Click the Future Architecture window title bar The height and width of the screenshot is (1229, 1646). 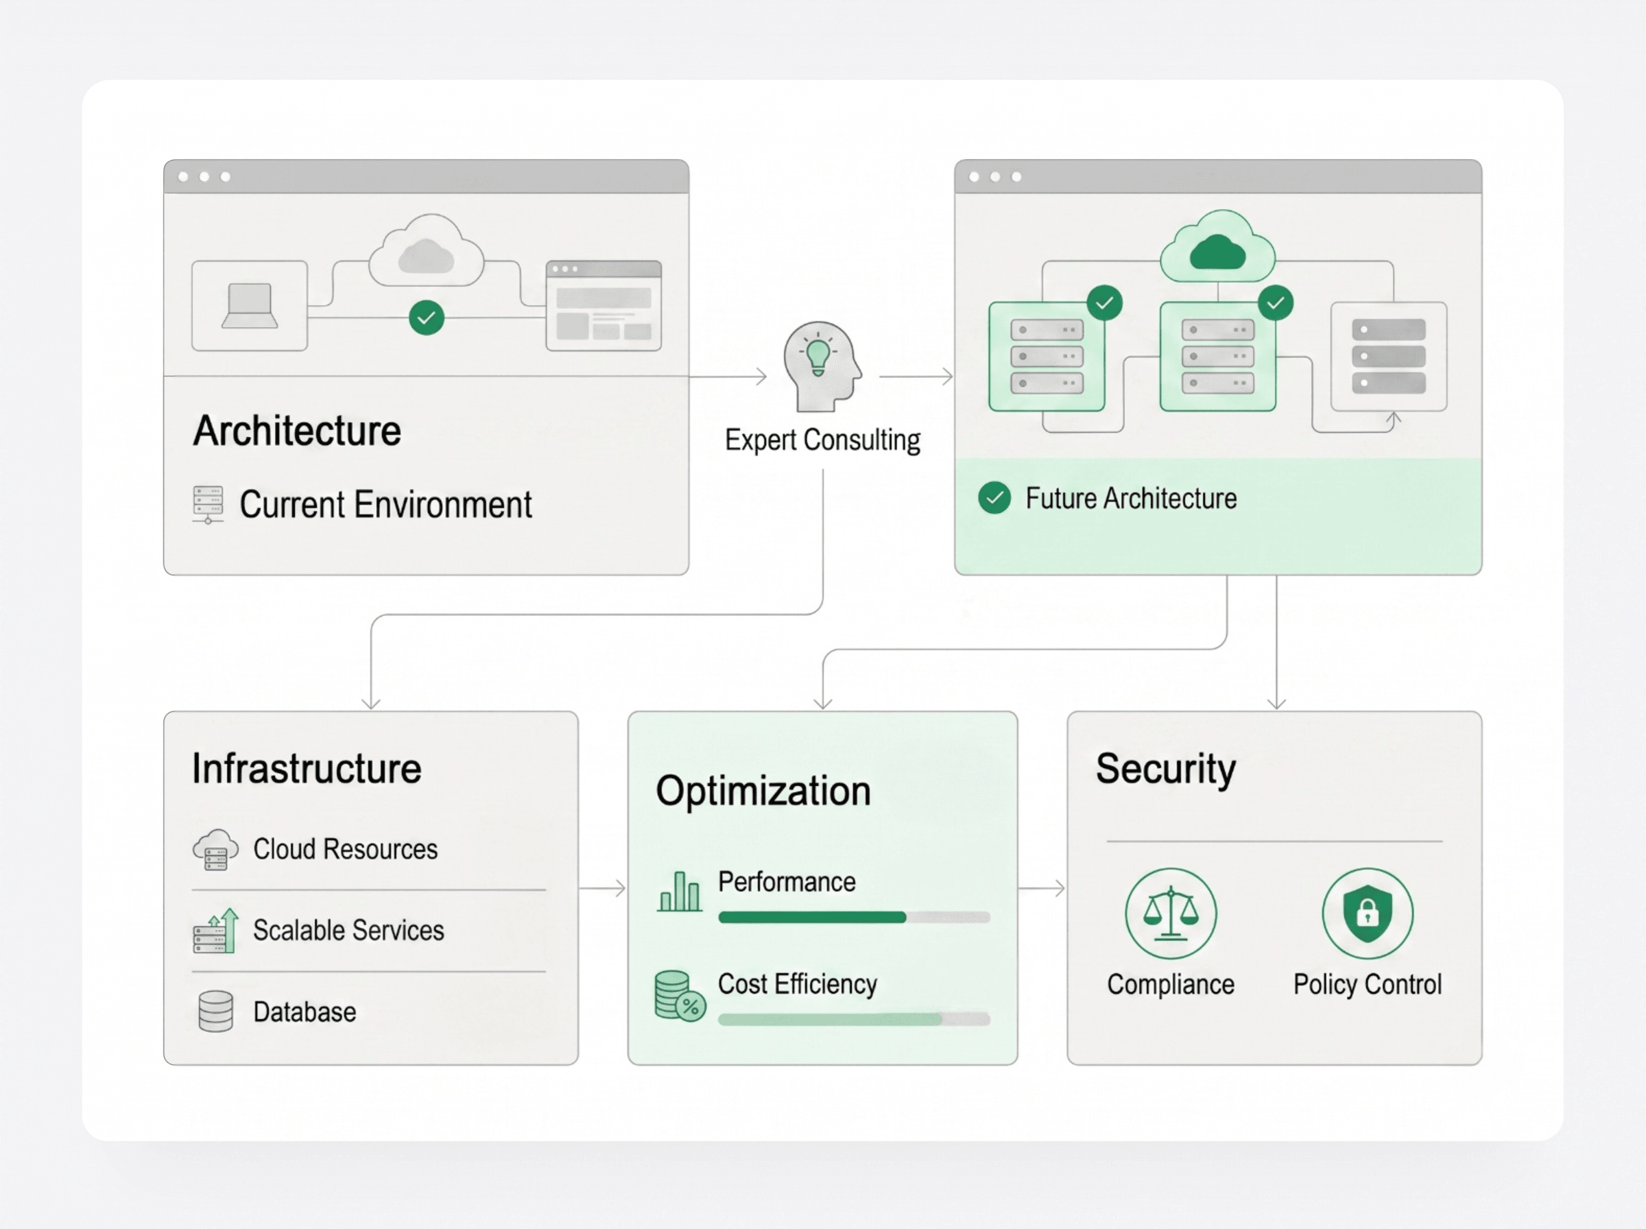(x=1217, y=176)
